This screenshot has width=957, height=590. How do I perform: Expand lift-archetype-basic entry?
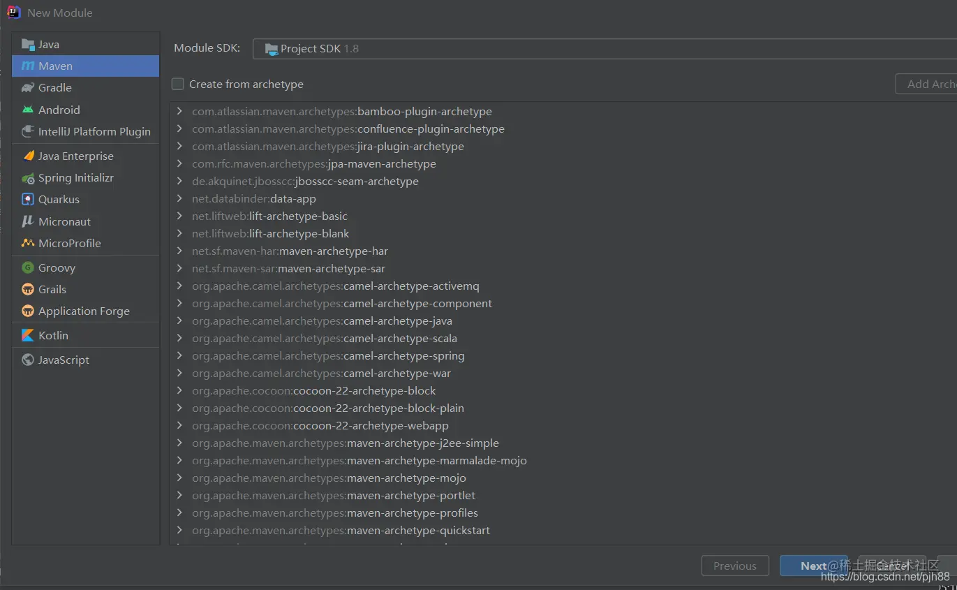point(179,216)
